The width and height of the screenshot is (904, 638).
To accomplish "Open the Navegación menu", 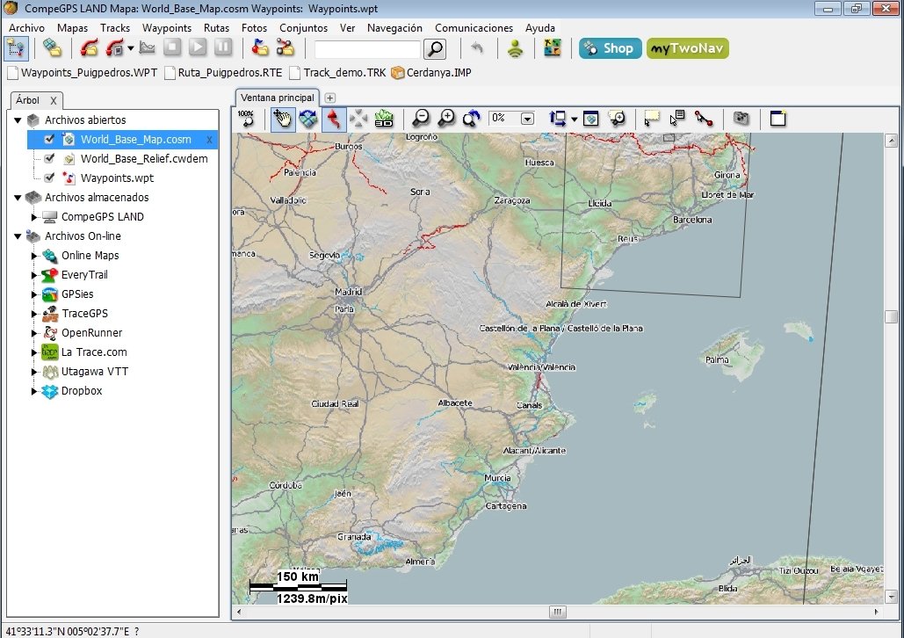I will pos(394,28).
